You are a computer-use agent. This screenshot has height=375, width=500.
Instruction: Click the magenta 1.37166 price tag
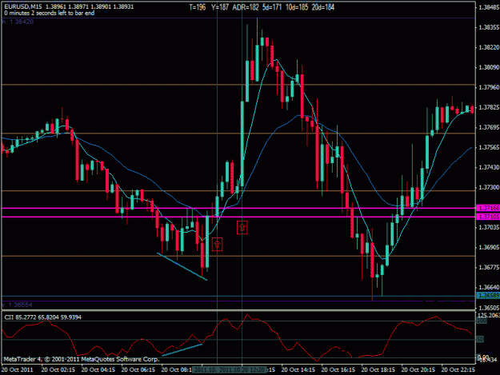(x=488, y=208)
